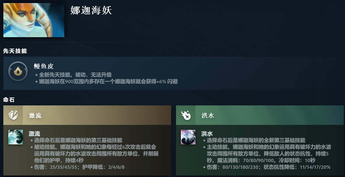
Task: Click the 洪水 ability name in description
Action: tap(207, 134)
